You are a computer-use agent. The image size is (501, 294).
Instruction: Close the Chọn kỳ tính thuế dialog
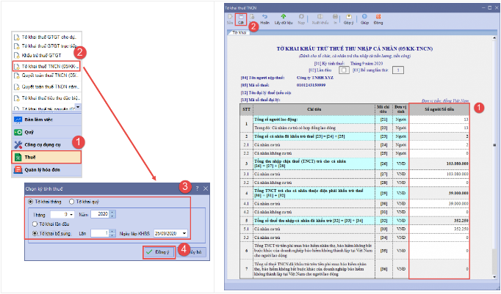coord(206,188)
